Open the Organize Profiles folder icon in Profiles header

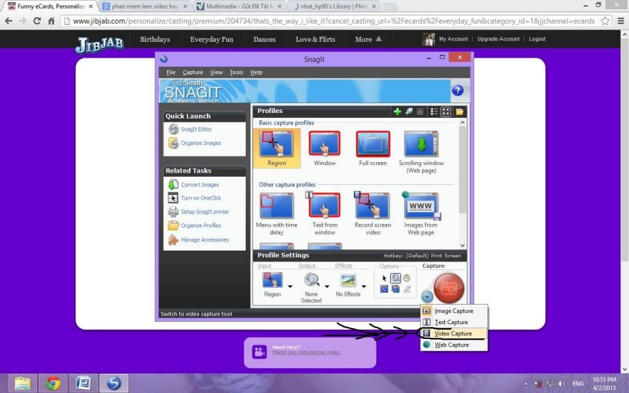click(x=459, y=112)
